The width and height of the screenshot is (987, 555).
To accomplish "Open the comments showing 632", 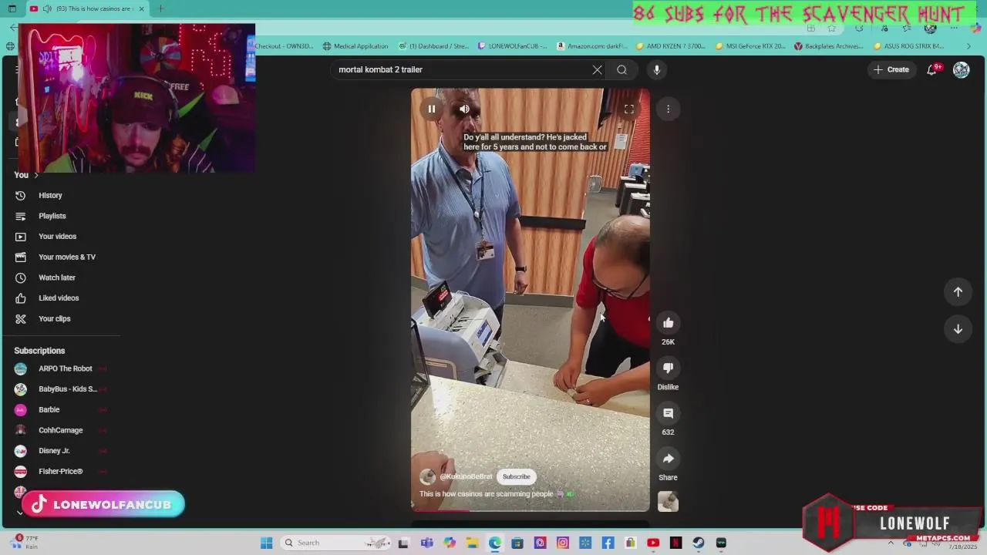I will (669, 413).
